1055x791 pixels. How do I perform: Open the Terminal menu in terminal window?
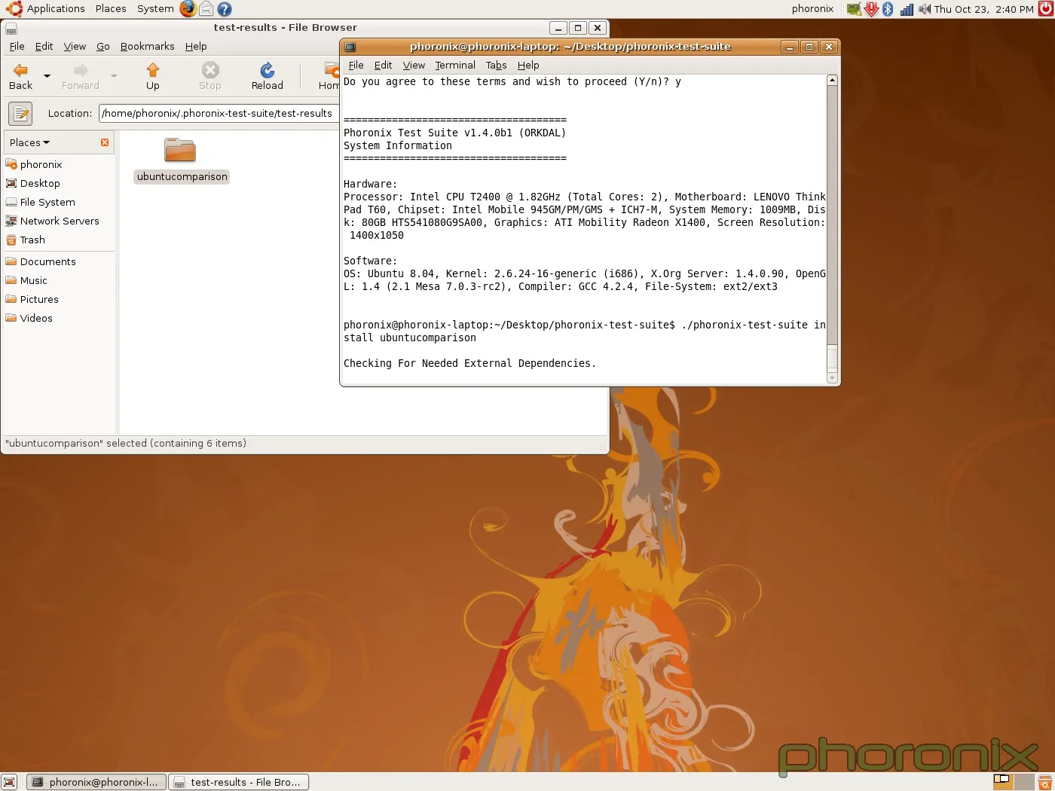click(x=455, y=65)
